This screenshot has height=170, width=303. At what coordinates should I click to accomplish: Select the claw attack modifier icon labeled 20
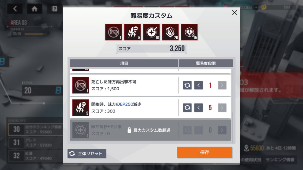[x=170, y=32]
